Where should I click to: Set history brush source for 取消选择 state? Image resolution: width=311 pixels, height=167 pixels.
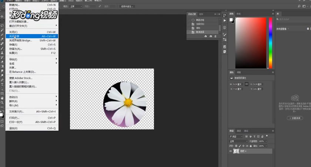[x=188, y=32]
